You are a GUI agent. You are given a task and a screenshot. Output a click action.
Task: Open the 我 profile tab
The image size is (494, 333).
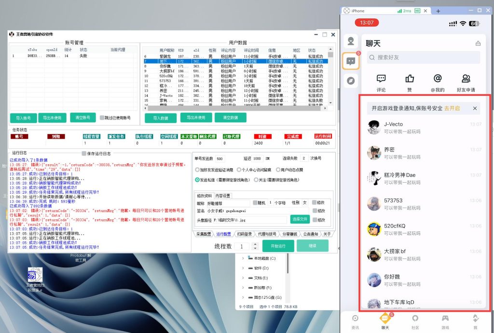coord(475,320)
